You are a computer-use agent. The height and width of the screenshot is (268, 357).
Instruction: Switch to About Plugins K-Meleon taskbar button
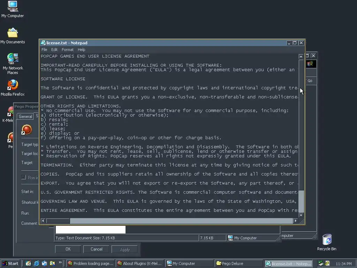140,263
